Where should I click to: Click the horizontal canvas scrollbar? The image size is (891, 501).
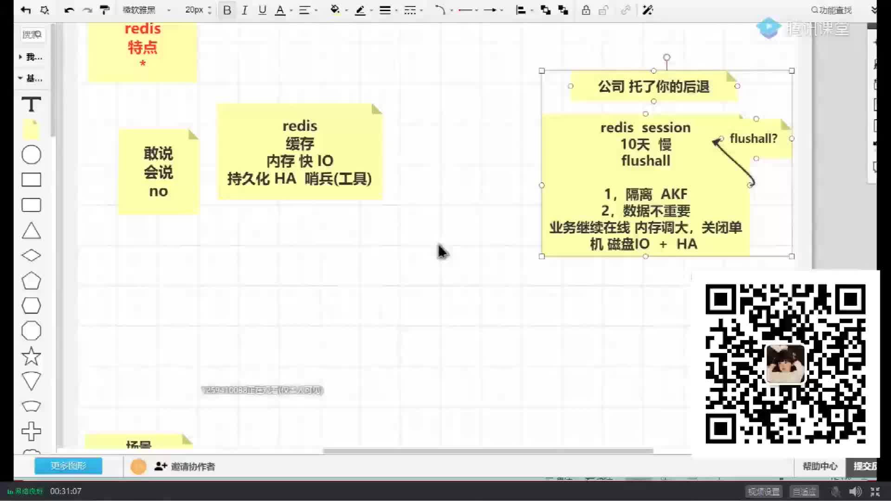coord(488,451)
